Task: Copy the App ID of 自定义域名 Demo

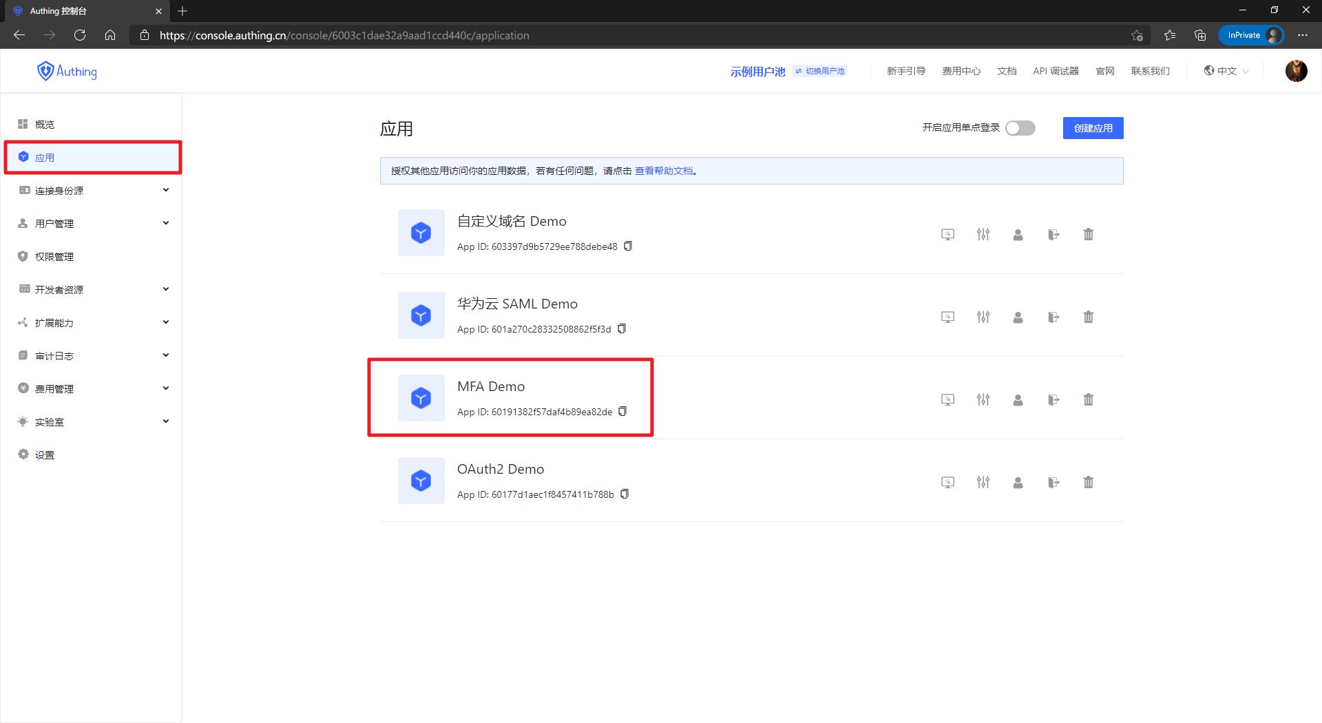Action: [x=628, y=246]
